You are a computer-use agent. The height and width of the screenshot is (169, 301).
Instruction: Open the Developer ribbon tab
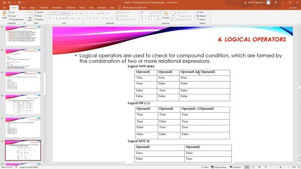[x=102, y=8]
